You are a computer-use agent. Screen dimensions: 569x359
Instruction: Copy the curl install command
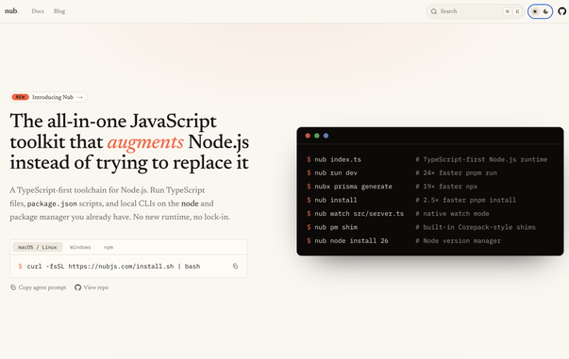[x=235, y=266]
